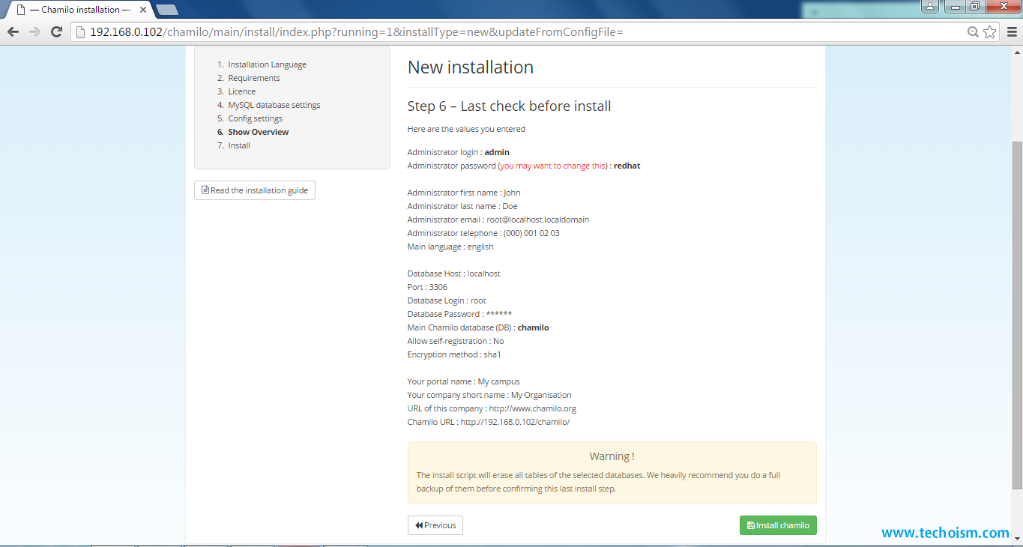Click the administrator password value redhat

(x=627, y=166)
